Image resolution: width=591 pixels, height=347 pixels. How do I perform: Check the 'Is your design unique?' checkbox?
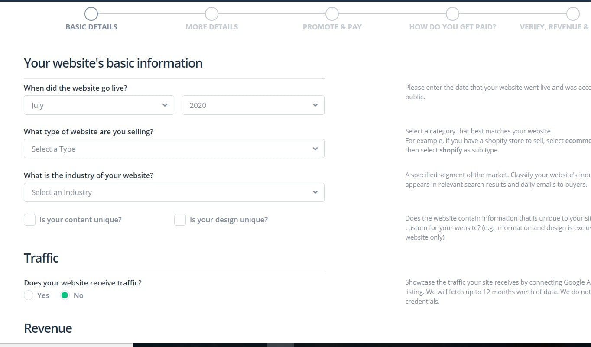coord(180,220)
